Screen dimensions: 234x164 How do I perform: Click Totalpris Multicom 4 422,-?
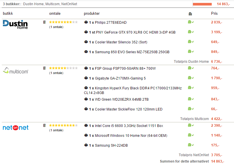[217, 119]
